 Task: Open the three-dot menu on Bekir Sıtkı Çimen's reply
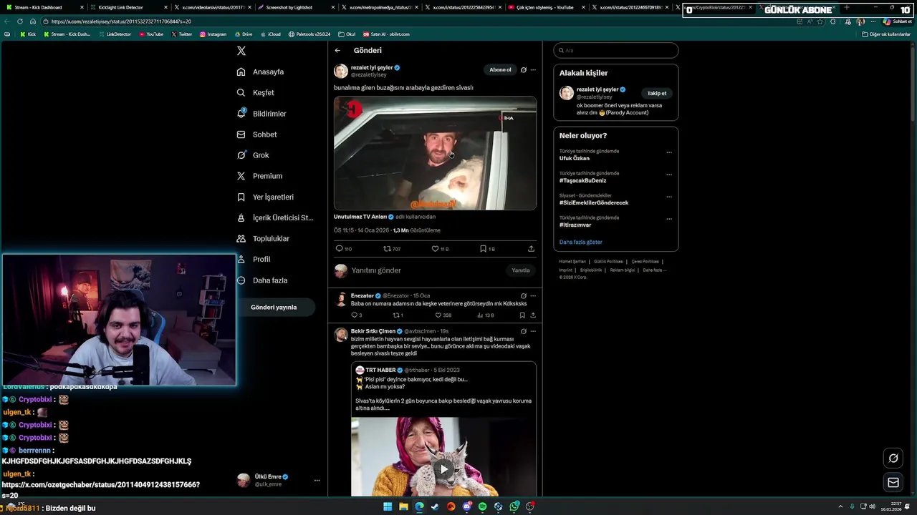pos(533,331)
